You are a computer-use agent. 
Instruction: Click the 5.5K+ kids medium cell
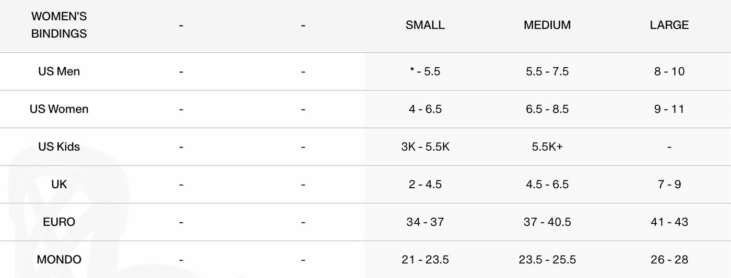click(547, 147)
